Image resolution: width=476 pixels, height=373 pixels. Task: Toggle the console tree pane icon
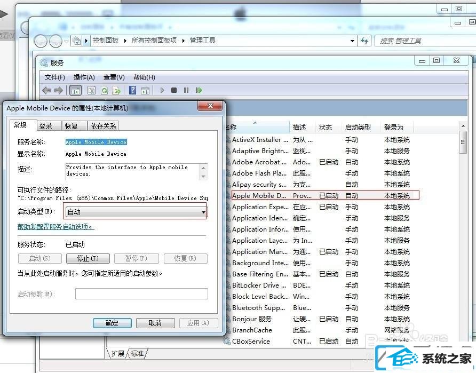click(x=76, y=90)
